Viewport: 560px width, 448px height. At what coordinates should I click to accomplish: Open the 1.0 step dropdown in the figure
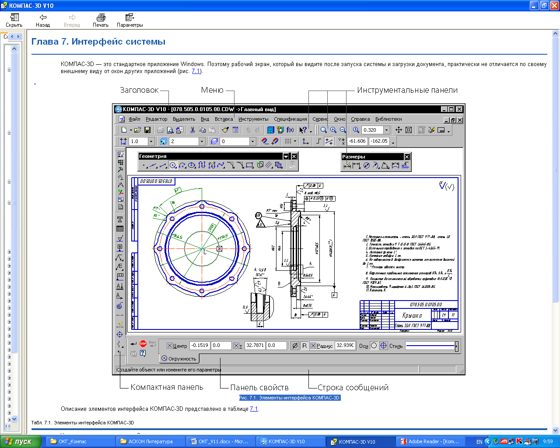151,141
